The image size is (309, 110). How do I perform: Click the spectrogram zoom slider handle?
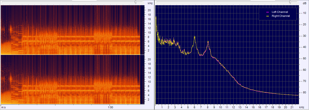click(x=136, y=2)
